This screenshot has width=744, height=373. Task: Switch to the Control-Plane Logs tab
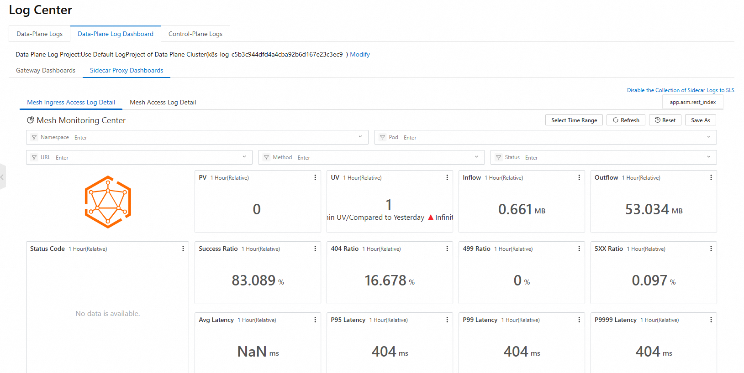(x=195, y=34)
